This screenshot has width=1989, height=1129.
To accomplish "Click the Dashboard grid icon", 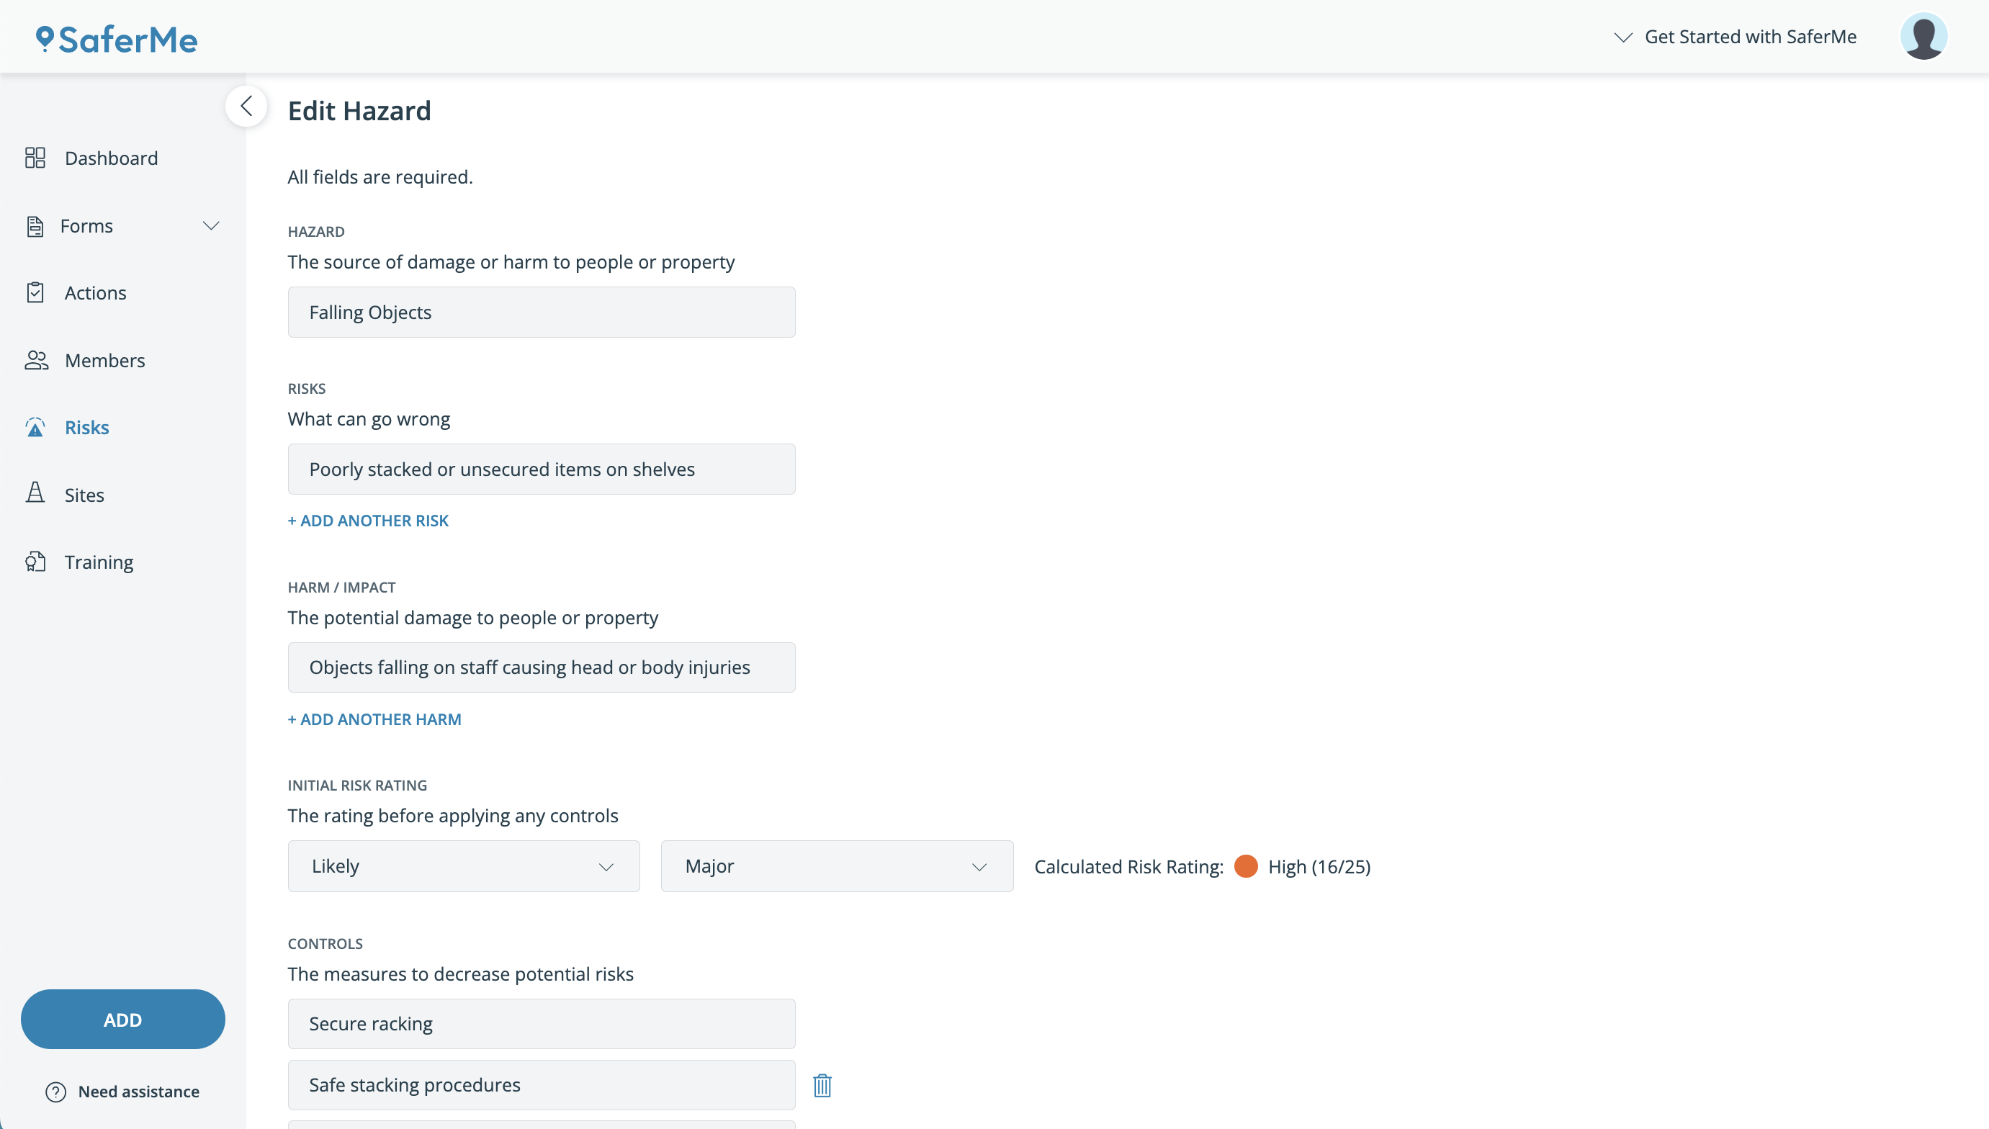I will pos(35,158).
